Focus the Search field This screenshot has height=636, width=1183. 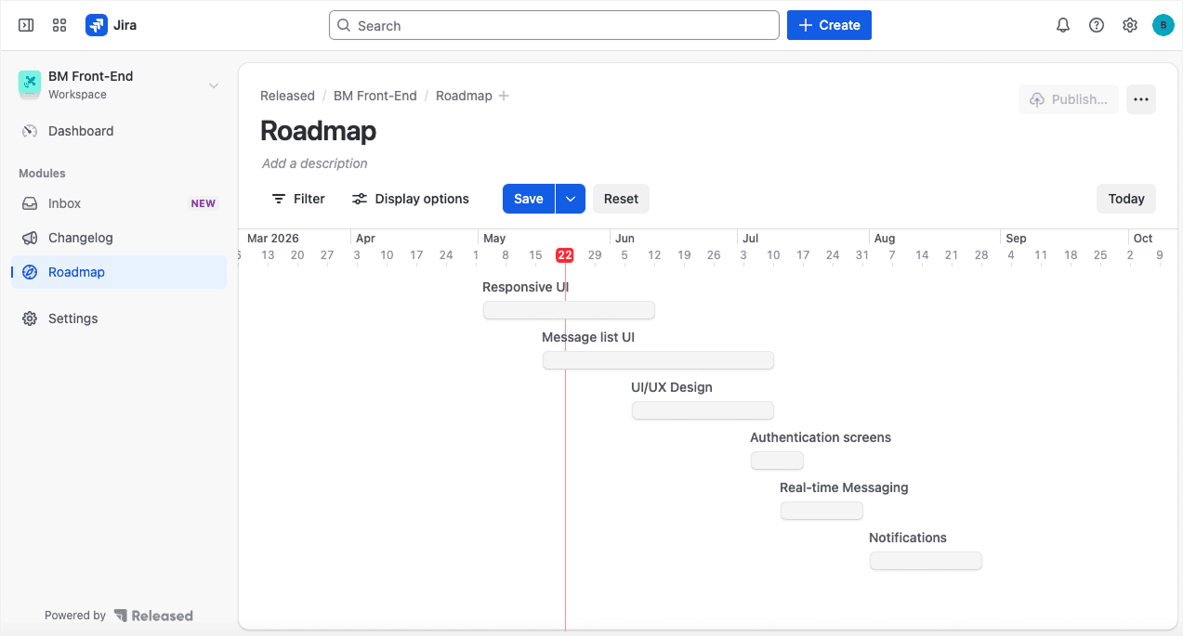(x=554, y=25)
